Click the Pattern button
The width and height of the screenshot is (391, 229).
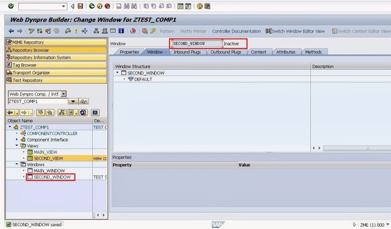(x=167, y=31)
